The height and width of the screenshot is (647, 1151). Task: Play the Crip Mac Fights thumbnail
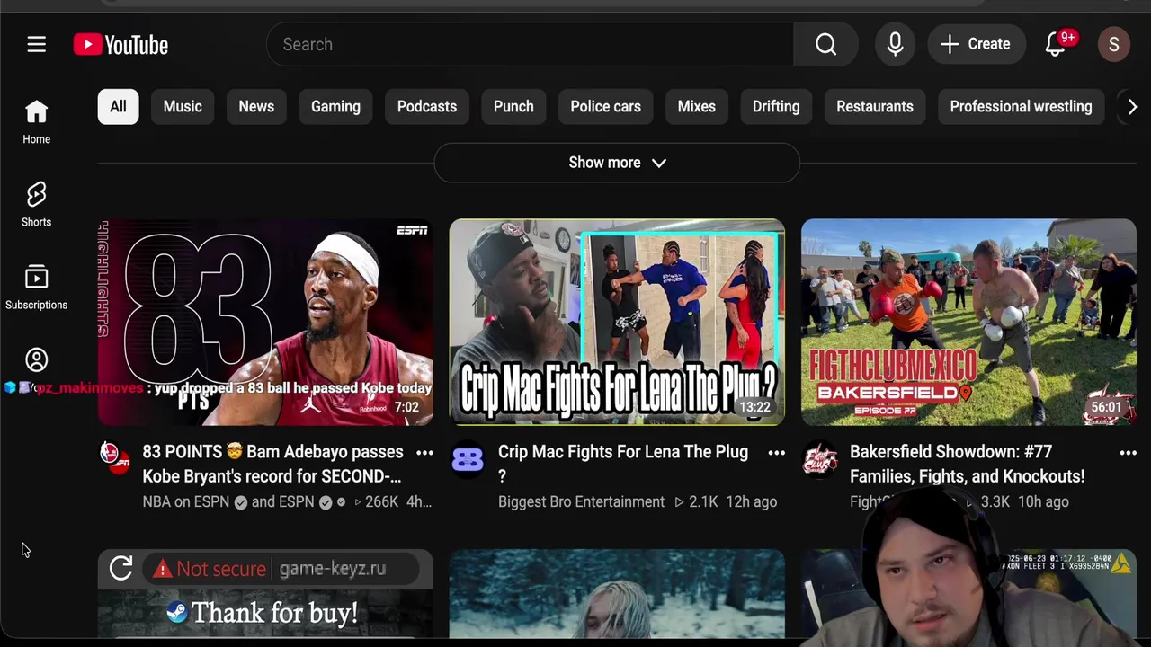click(617, 322)
